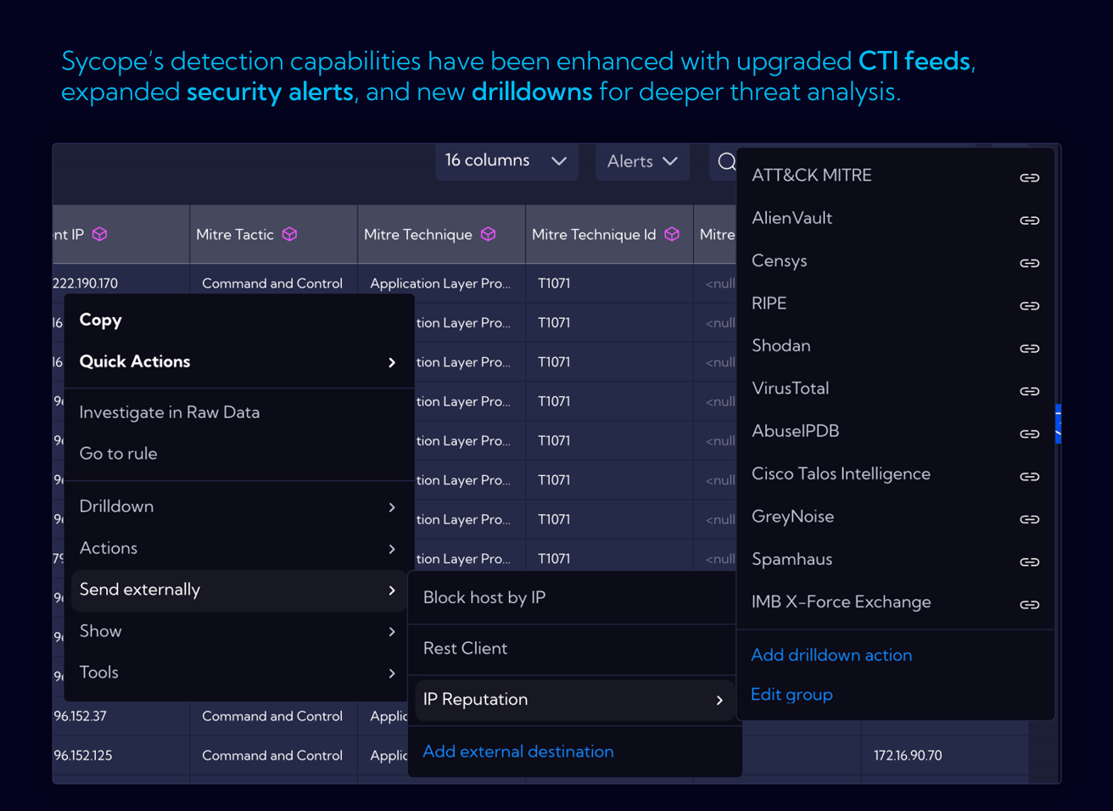Expand the Actions submenu arrow
The image size is (1113, 811).
(x=392, y=549)
